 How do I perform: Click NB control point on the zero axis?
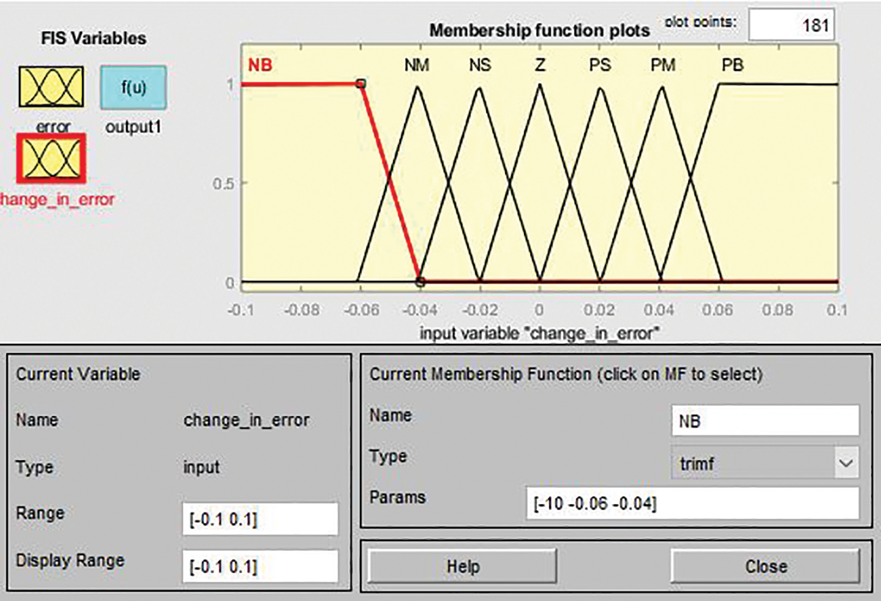[x=420, y=282]
